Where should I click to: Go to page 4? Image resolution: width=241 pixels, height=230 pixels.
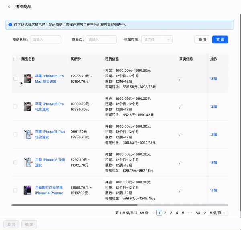(177, 213)
